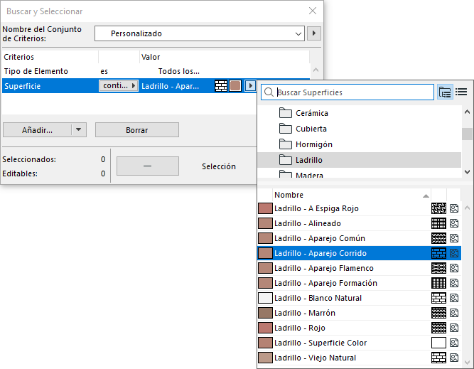The image size is (474, 369).
Task: Click texture icon of Ladrillo - Viejo Natural
Action: click(454, 358)
